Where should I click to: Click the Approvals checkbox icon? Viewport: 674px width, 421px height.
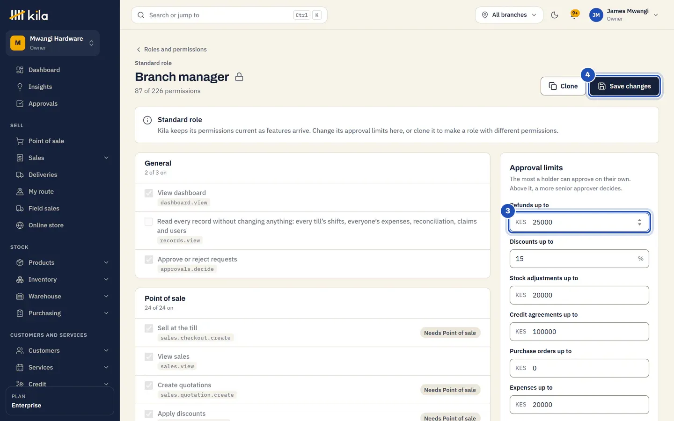(x=20, y=103)
